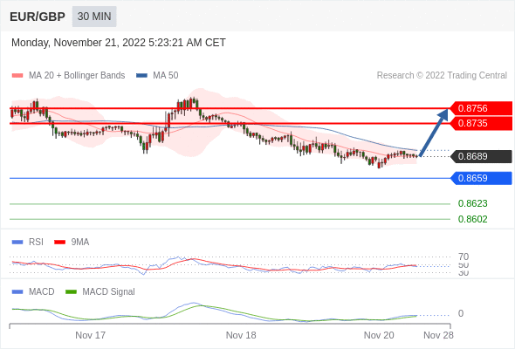Click the blue upward forecast arrow
This screenshot has height=349, width=515.
(434, 132)
